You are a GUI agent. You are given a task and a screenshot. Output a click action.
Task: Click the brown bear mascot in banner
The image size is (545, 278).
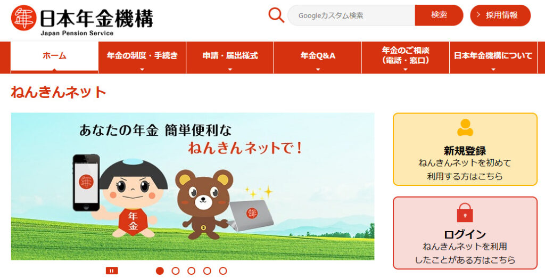[x=204, y=204]
